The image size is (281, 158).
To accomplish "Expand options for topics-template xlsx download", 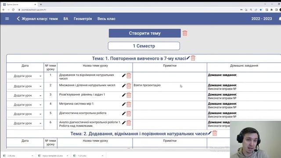I will click(x=67, y=156).
